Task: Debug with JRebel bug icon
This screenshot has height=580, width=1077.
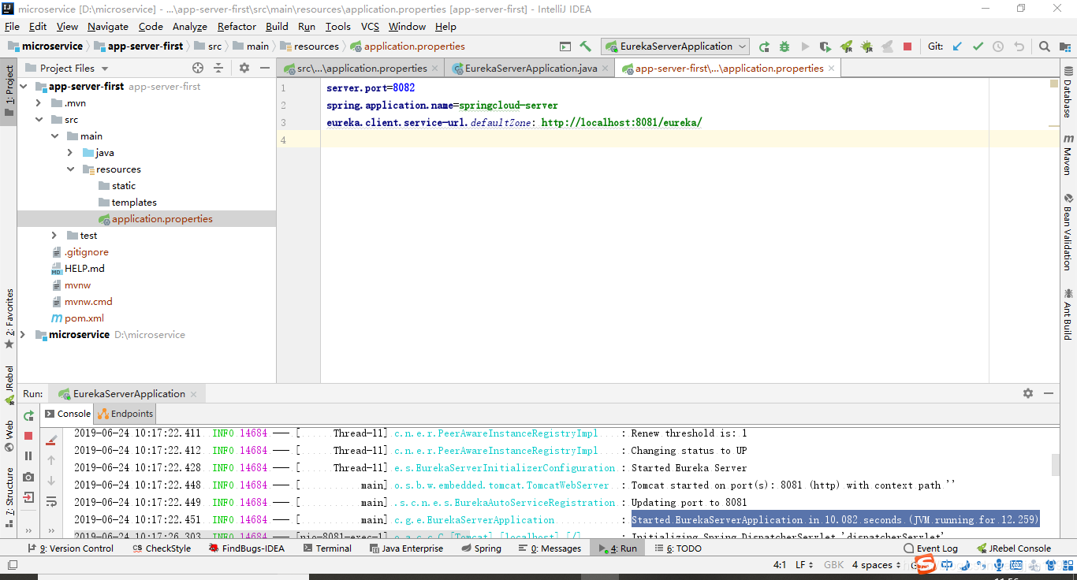Action: point(866,46)
